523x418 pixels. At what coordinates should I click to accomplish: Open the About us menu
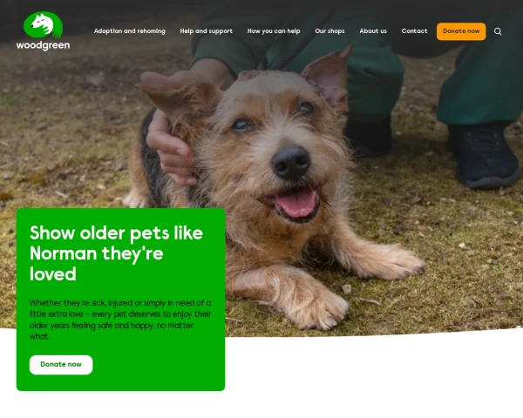point(373,31)
